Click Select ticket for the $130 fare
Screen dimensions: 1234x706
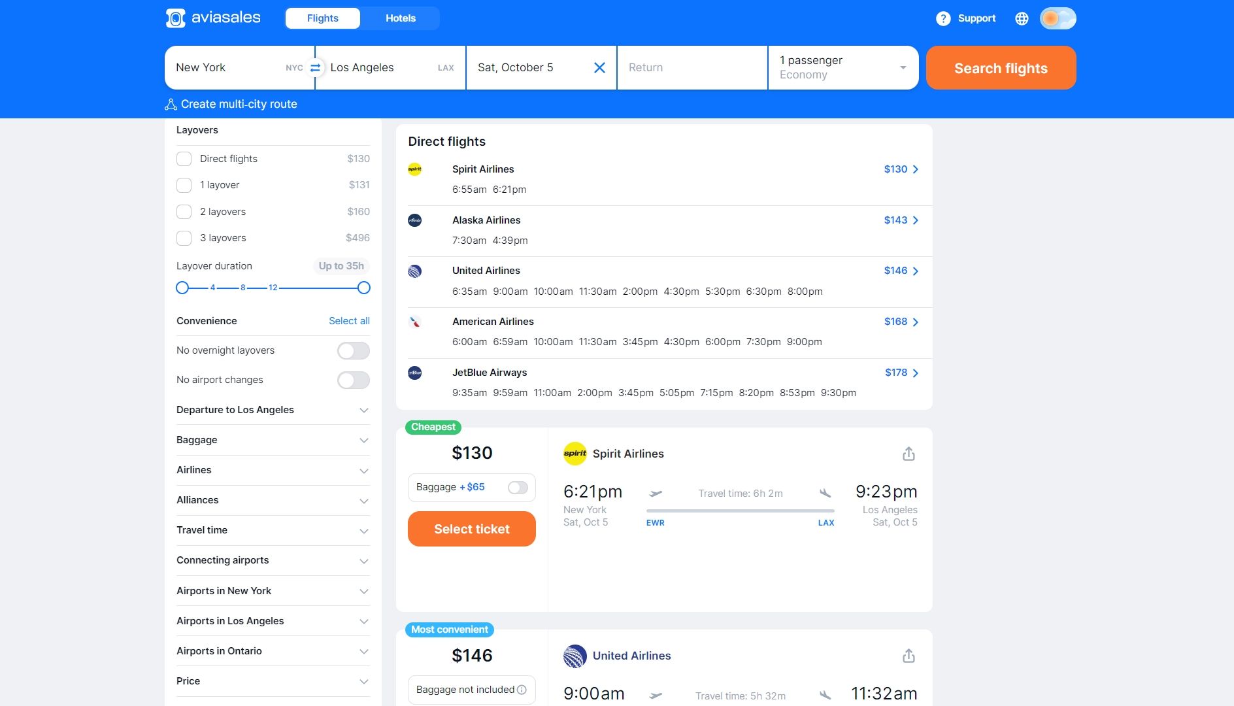pyautogui.click(x=472, y=529)
